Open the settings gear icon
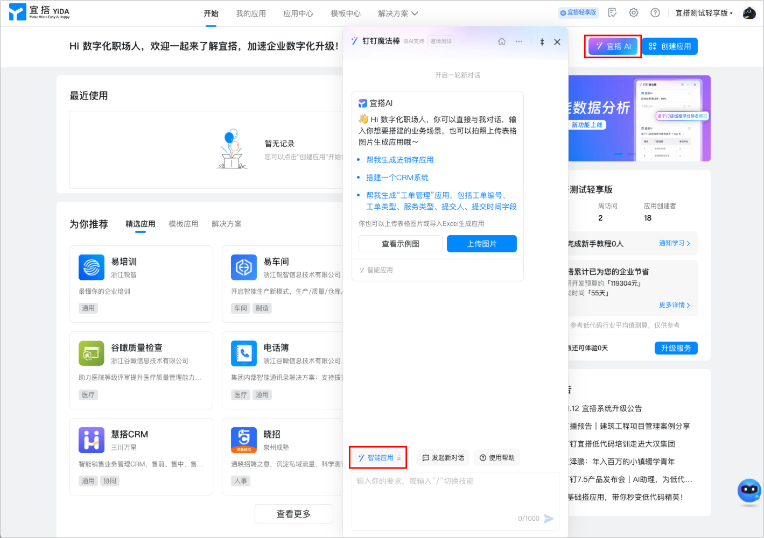 [634, 12]
